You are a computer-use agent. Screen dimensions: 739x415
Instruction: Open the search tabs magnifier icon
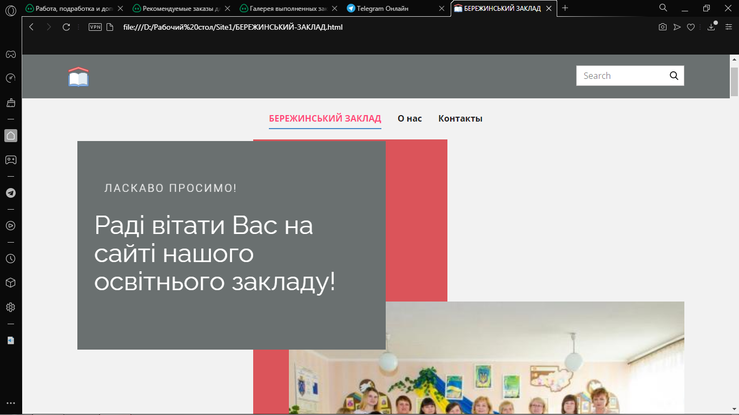coord(663,8)
